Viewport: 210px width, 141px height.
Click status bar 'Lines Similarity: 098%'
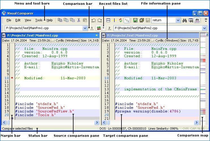pyautogui.click(x=163, y=129)
